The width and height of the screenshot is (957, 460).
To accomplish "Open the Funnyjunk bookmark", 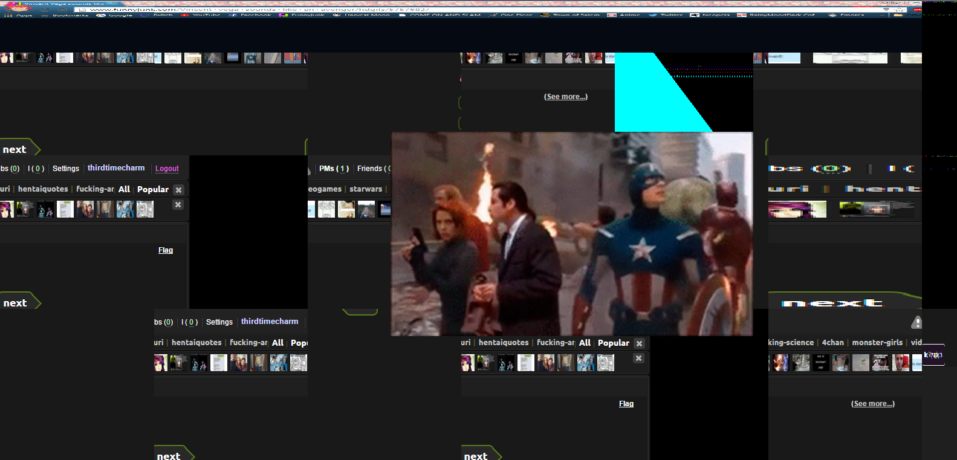I will pyautogui.click(x=302, y=15).
